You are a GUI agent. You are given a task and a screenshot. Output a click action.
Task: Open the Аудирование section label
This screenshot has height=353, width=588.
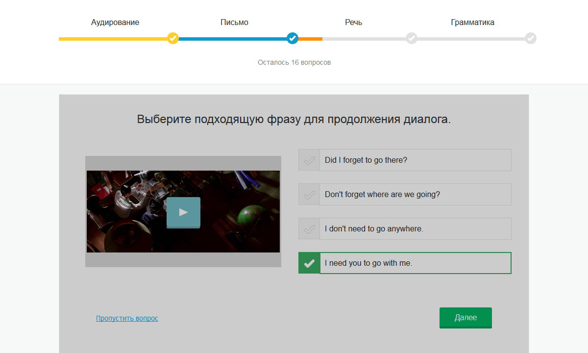[115, 23]
